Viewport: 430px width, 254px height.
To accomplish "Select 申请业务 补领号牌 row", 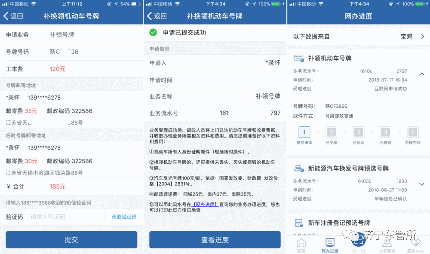I will click(71, 34).
